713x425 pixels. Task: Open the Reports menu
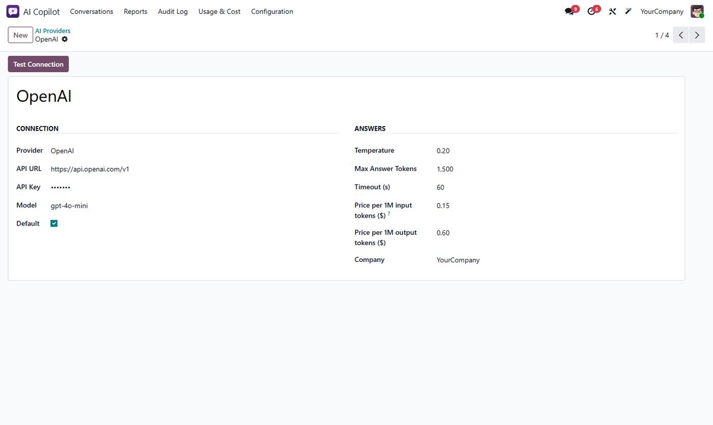point(135,11)
